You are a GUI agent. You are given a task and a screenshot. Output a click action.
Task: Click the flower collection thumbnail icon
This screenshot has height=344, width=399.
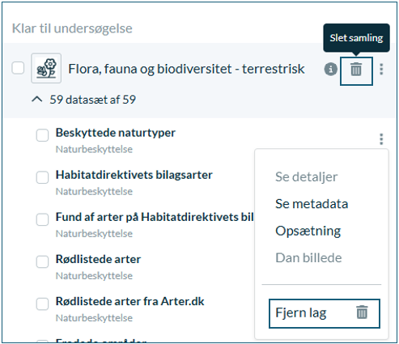pos(46,68)
